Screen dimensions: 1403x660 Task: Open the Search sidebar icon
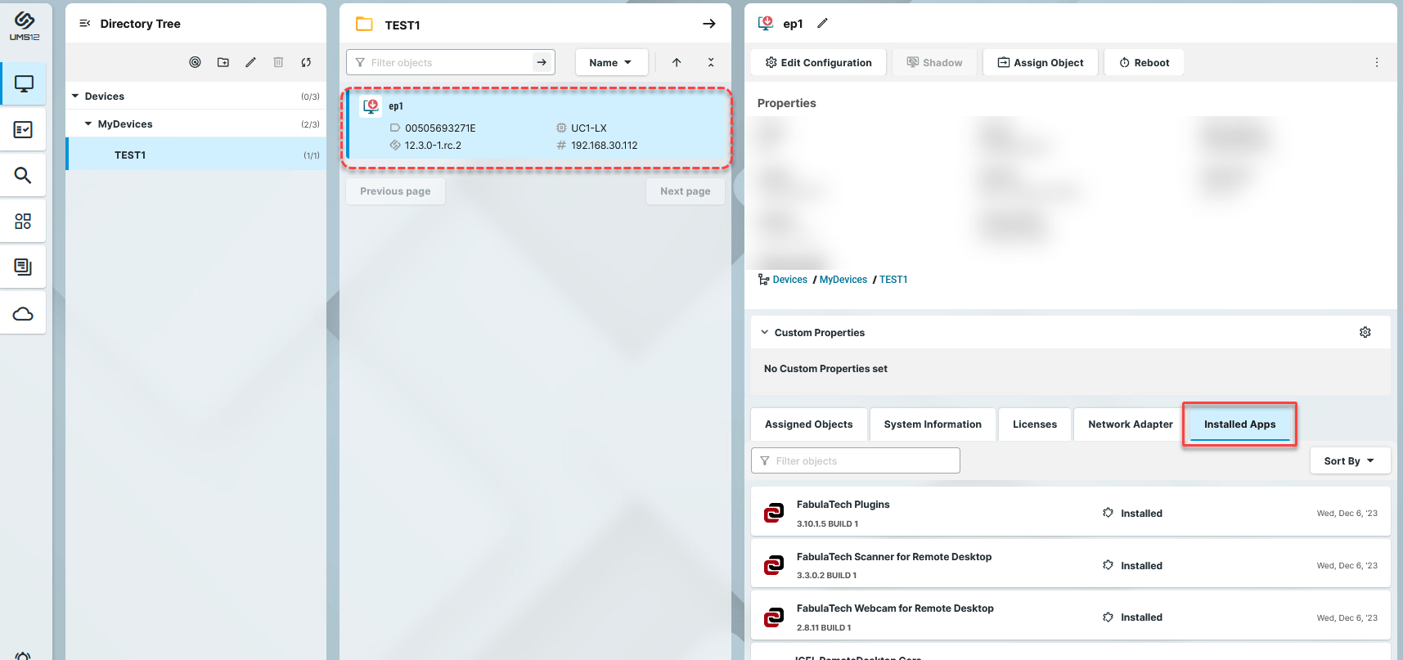click(x=24, y=175)
